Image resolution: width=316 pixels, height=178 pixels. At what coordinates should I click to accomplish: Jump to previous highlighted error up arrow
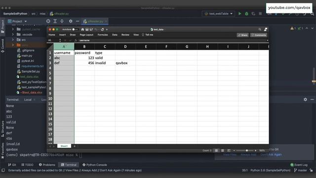click(x=307, y=29)
